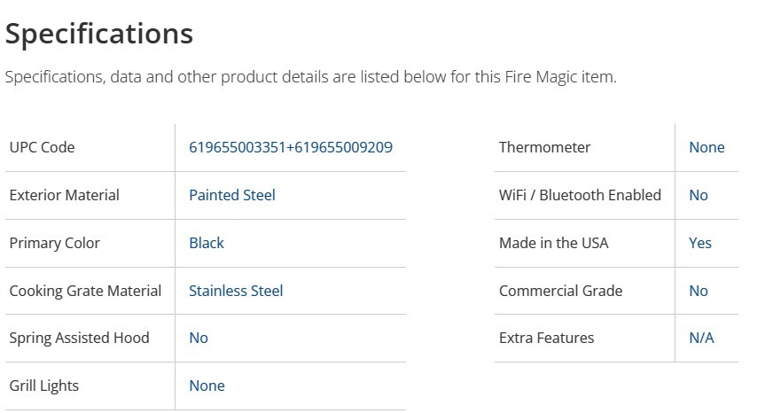Click the Spring Assisted Hood label

(x=79, y=338)
